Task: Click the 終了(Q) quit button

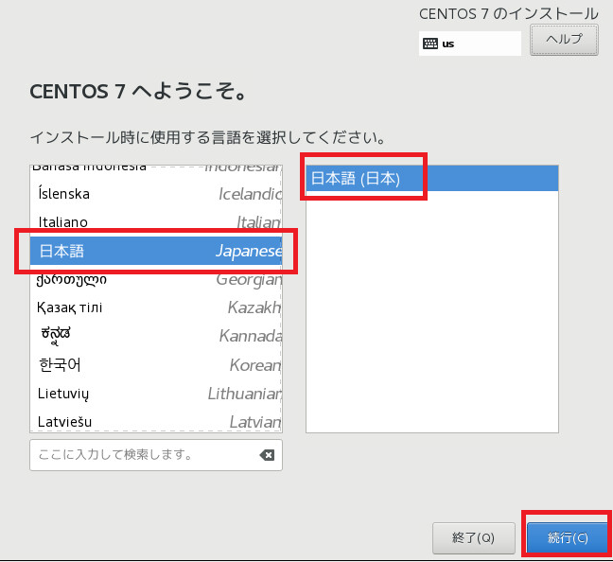Action: pos(473,537)
